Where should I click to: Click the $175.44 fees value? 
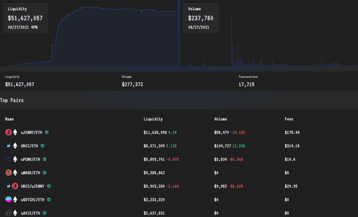point(292,132)
